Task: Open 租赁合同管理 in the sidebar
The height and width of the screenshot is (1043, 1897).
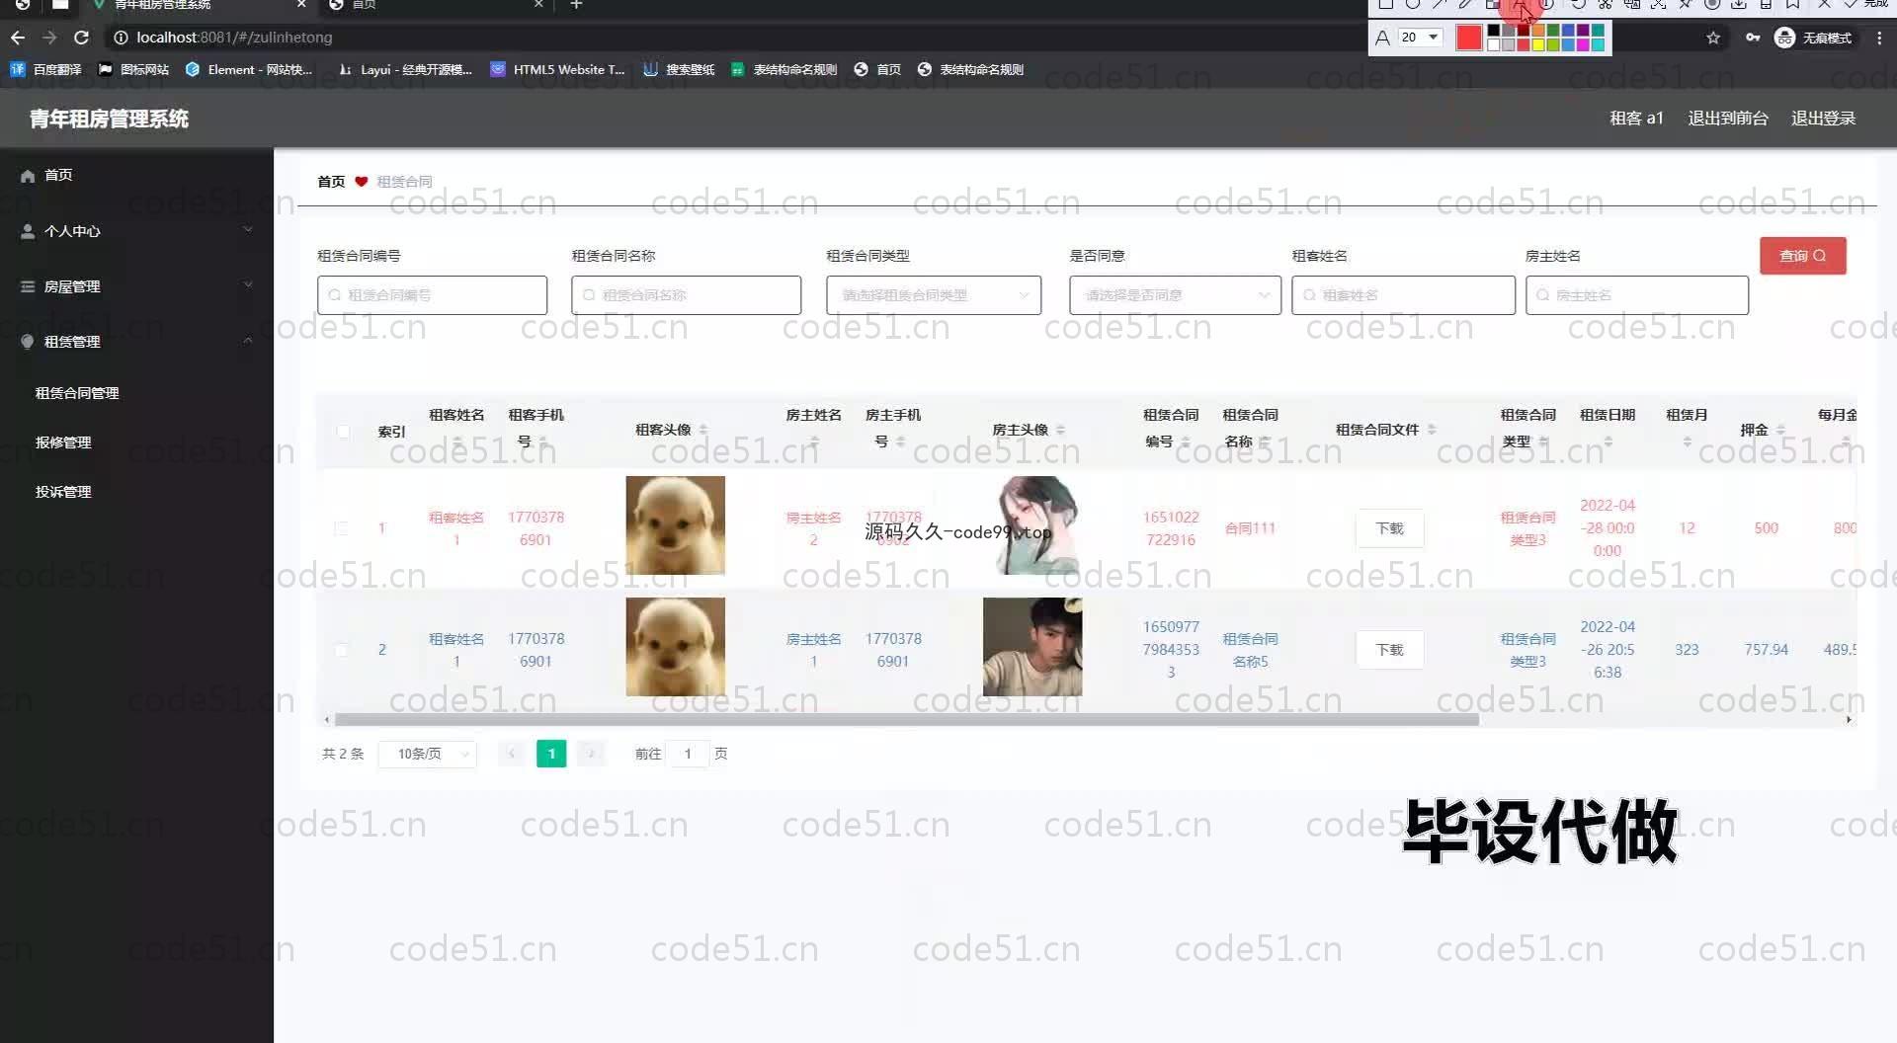Action: click(77, 393)
